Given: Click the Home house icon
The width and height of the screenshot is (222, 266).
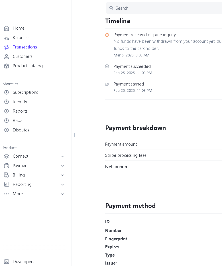Looking at the screenshot, I should pos(7,28).
